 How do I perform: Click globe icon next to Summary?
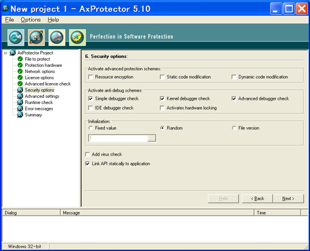coord(20,115)
